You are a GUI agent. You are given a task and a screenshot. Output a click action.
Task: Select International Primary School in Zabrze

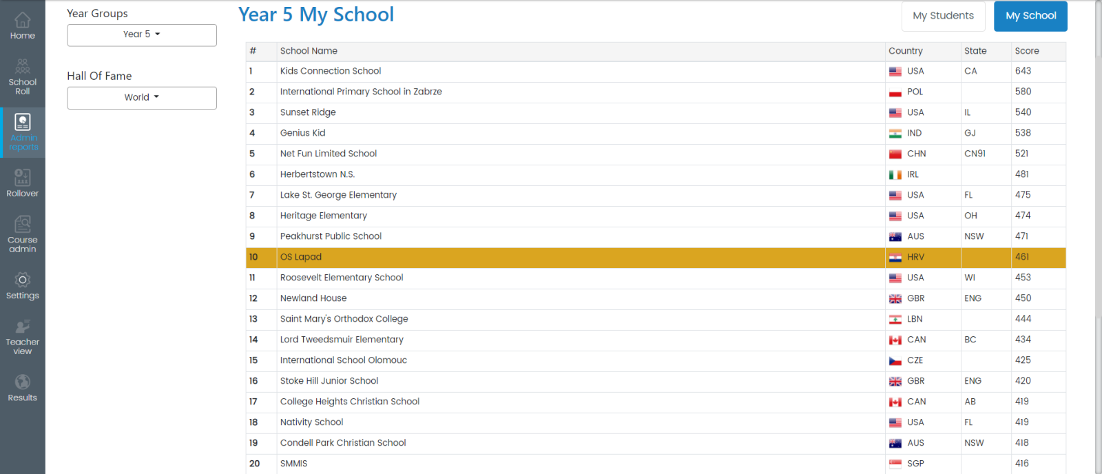click(x=361, y=92)
